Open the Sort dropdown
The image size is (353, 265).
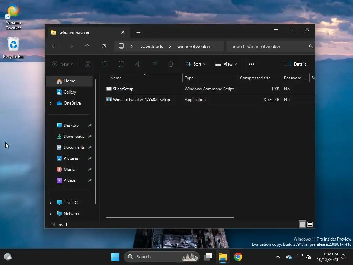click(195, 64)
